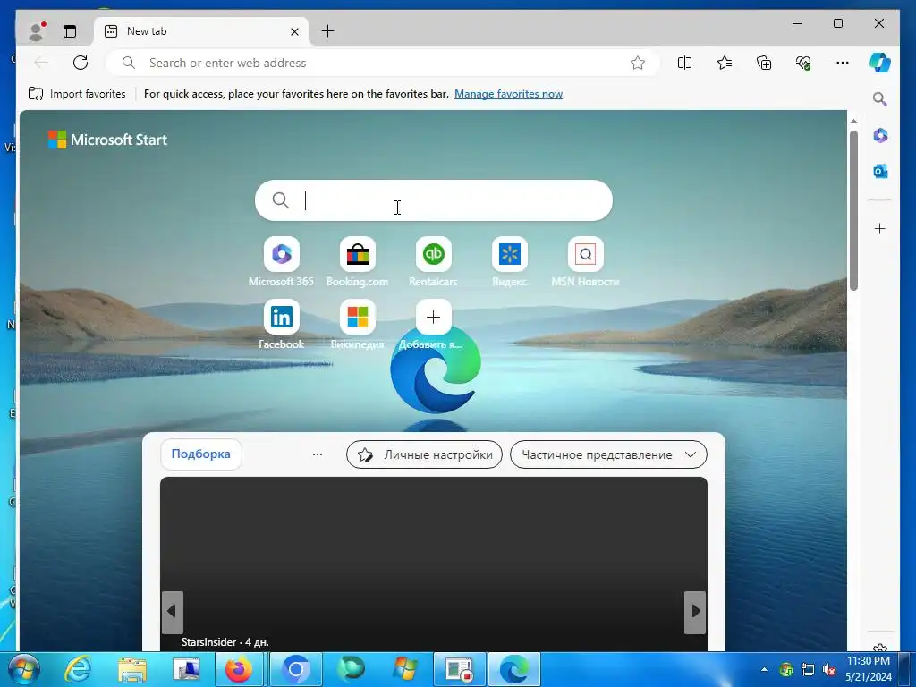Screen dimensions: 916x687
Task: Click the Manage favorites now link
Action: coord(508,93)
